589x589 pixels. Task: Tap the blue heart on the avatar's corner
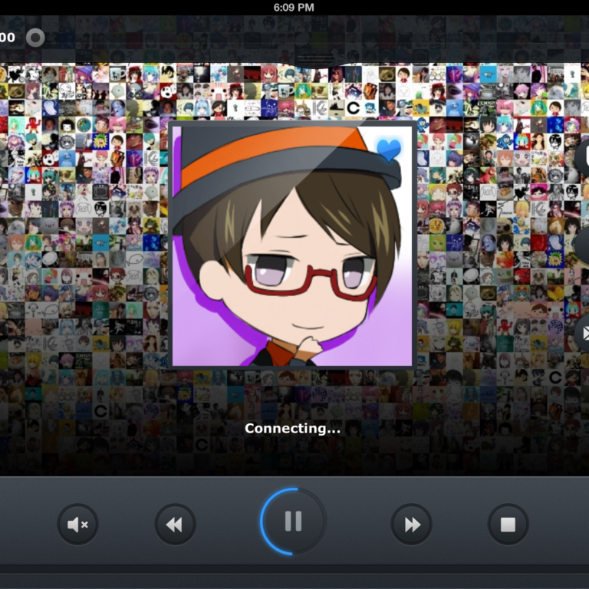click(389, 149)
